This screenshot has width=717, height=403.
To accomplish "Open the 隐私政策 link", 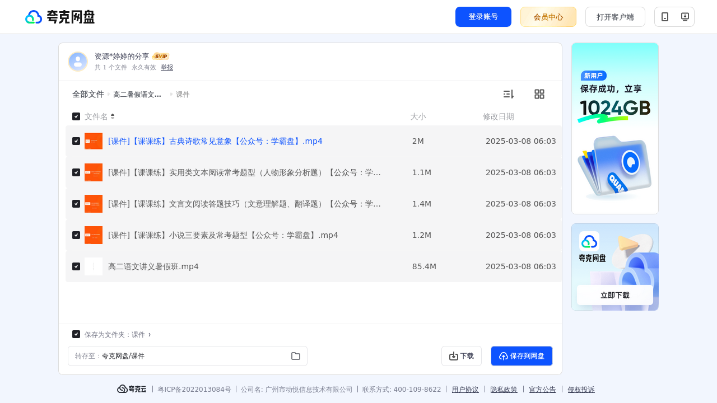I will pyautogui.click(x=504, y=390).
